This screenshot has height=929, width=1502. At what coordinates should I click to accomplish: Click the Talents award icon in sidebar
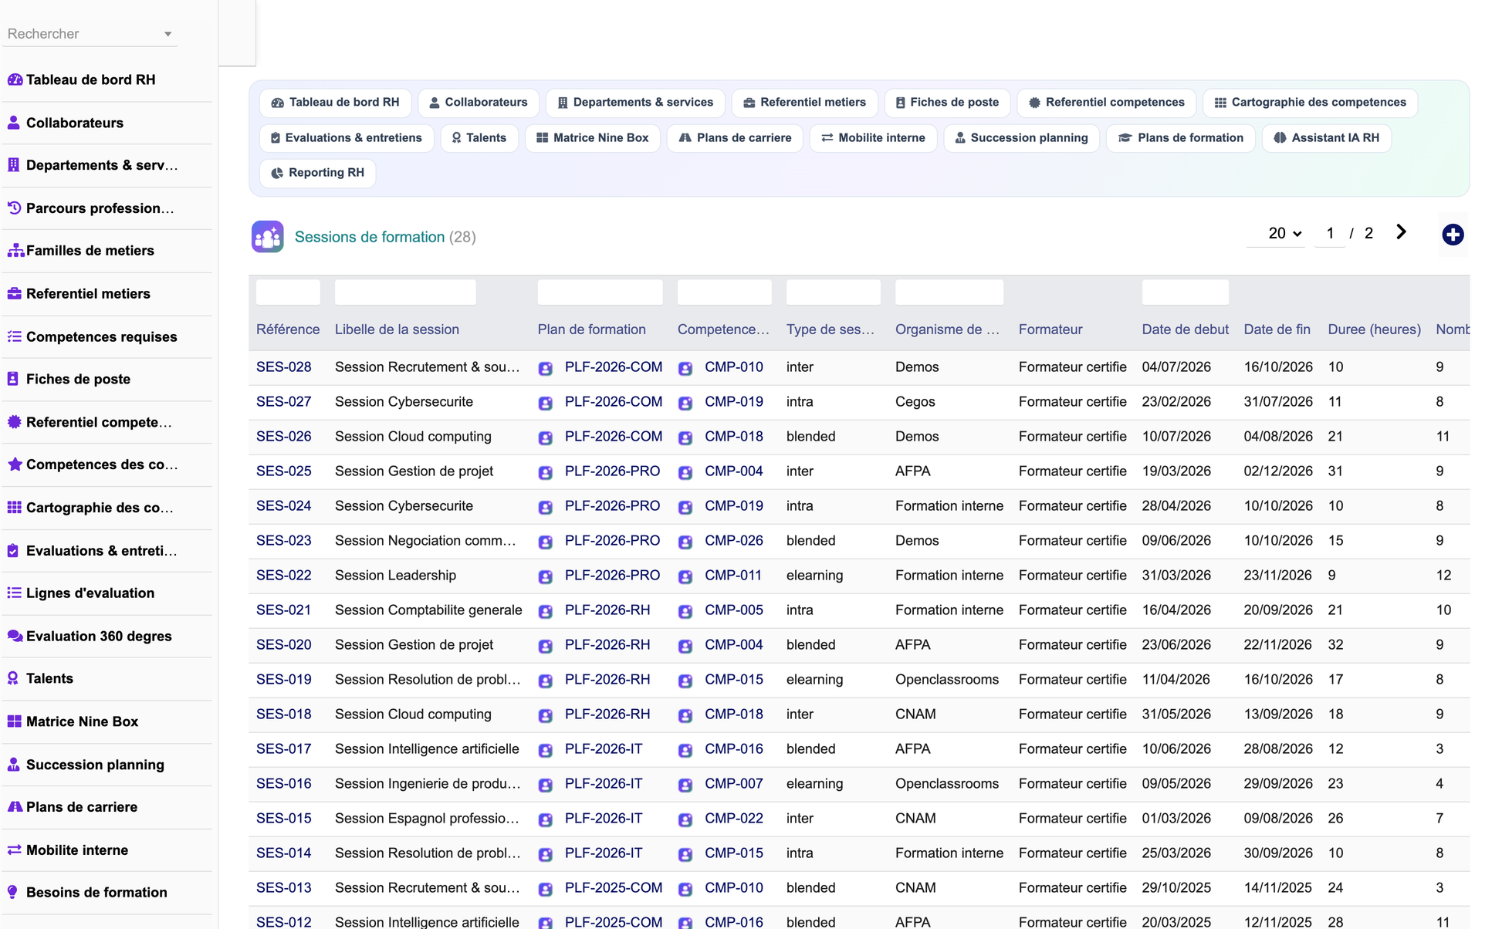(12, 678)
